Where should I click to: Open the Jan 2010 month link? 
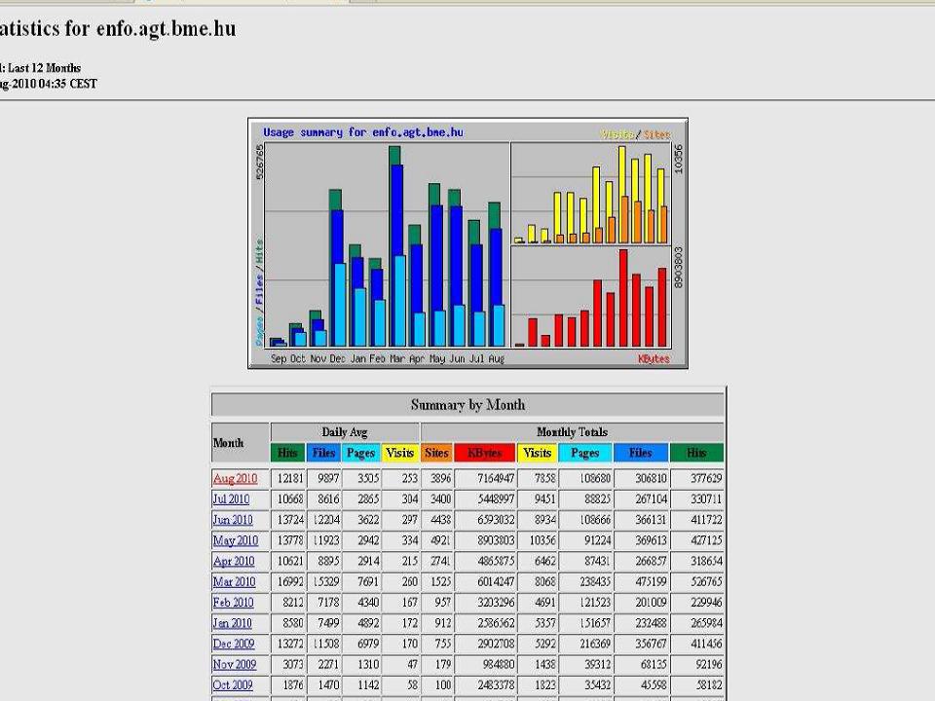pos(233,623)
